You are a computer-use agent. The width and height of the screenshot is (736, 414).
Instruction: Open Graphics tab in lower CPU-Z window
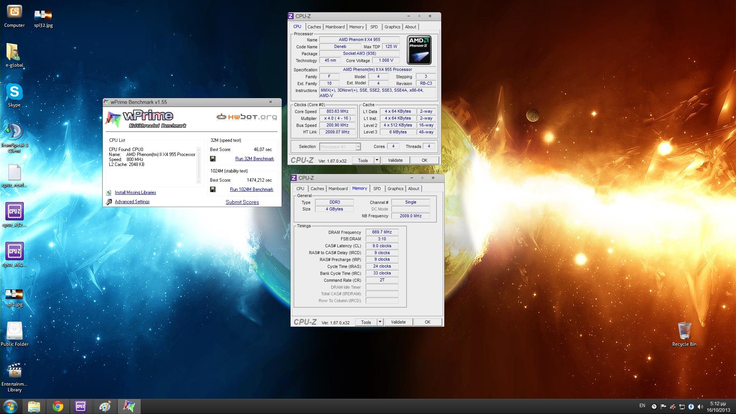tap(395, 189)
